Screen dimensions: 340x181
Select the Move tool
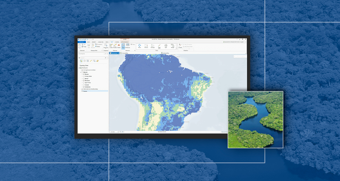(139, 46)
